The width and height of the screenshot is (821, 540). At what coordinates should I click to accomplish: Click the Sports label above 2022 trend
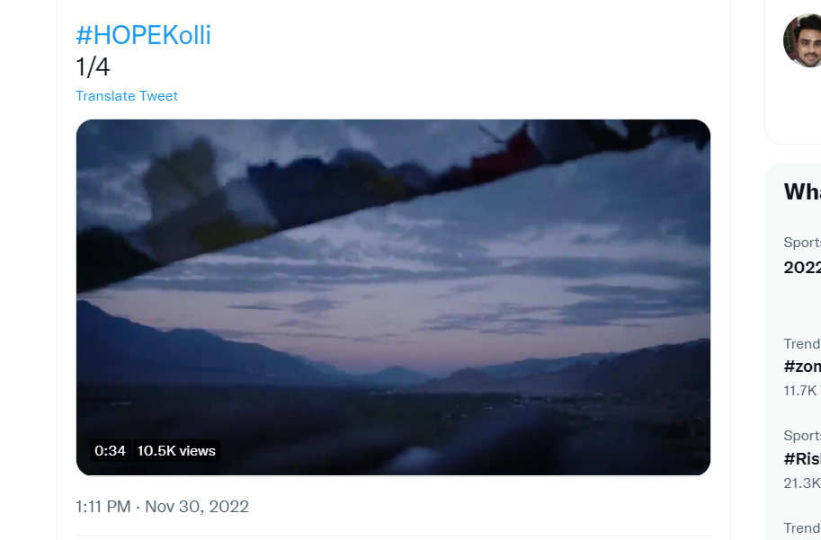[802, 243]
